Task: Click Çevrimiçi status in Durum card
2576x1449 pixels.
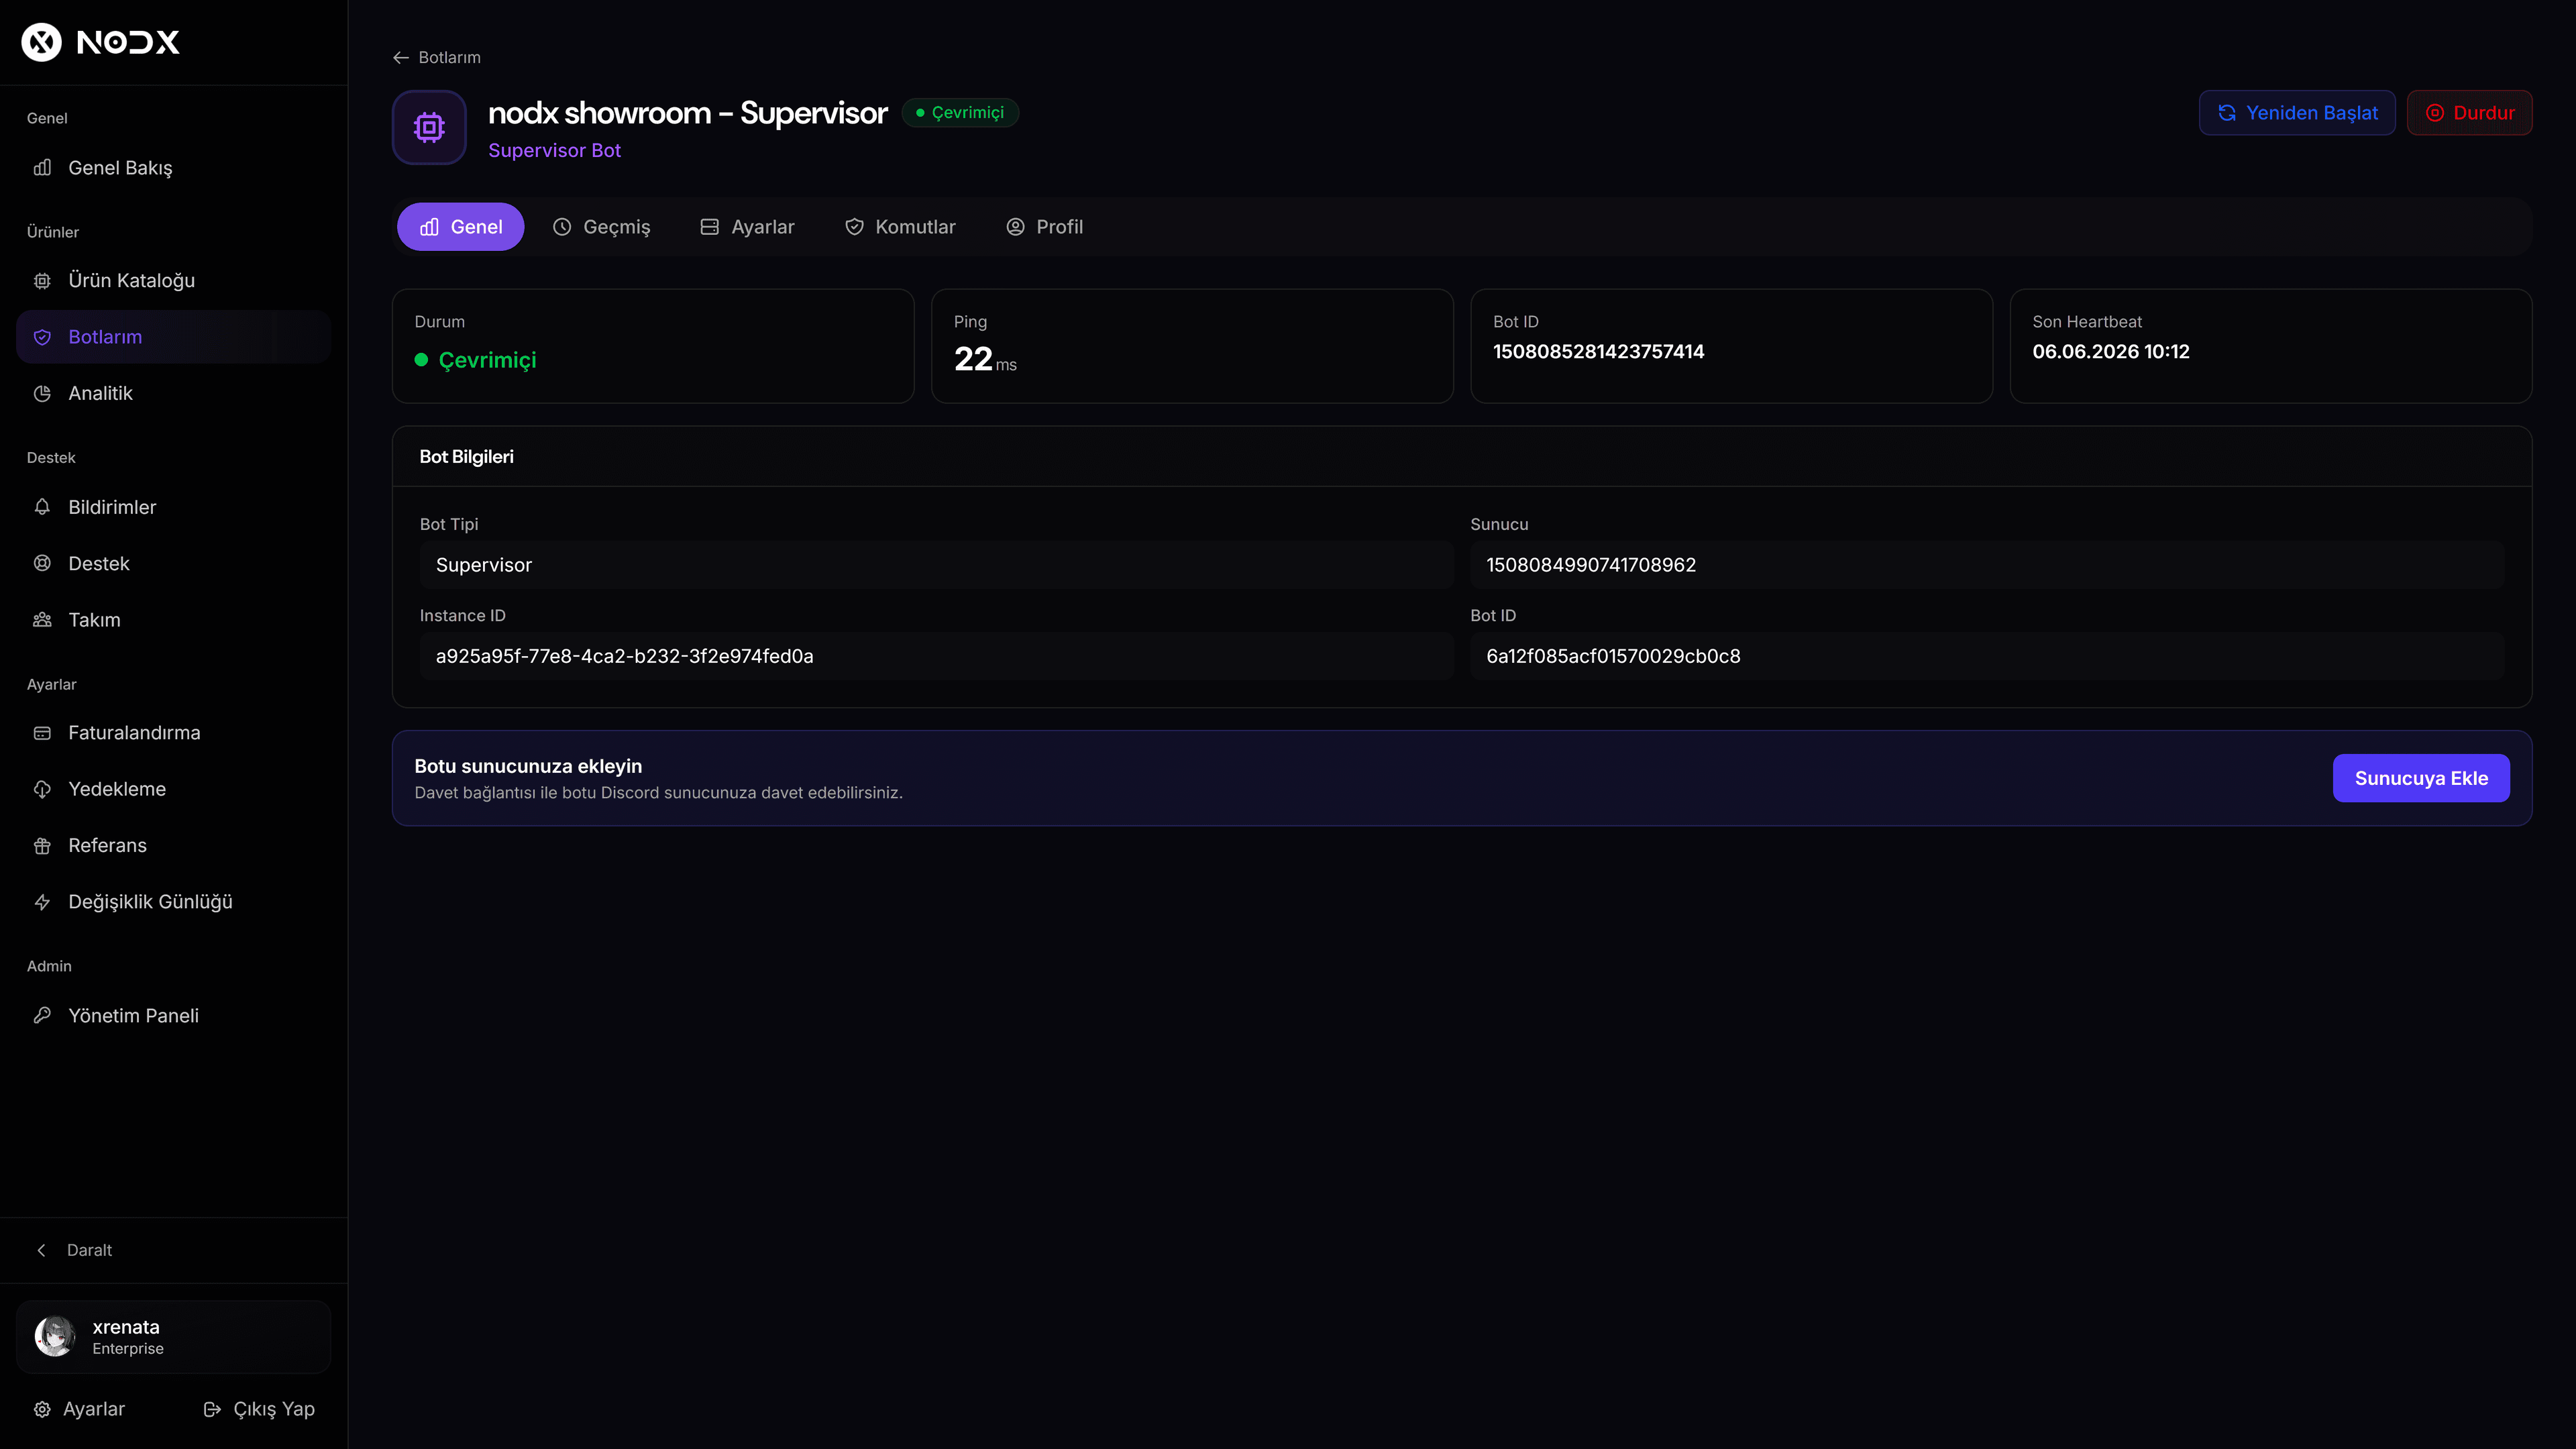Action: (x=476, y=360)
